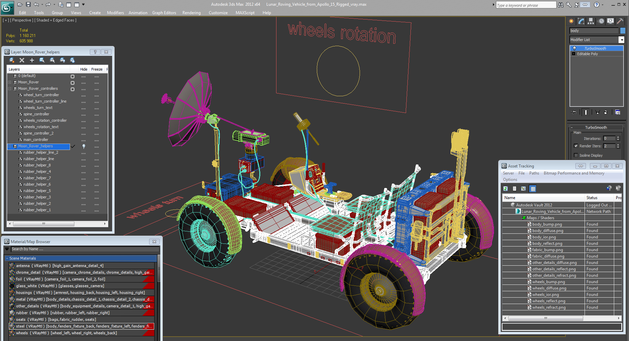
Task: Switch to the Create command panel tab
Action: [x=571, y=21]
